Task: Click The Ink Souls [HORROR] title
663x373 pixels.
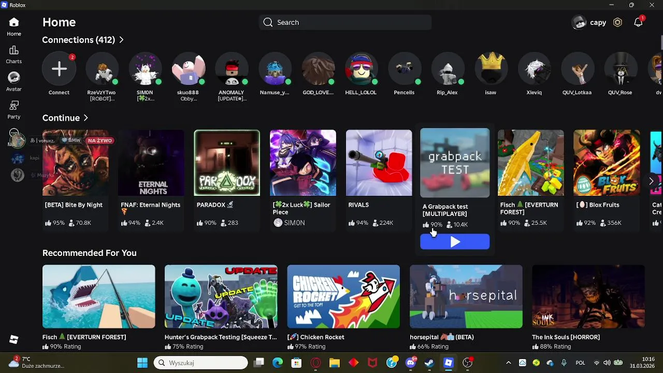Action: tap(566, 337)
